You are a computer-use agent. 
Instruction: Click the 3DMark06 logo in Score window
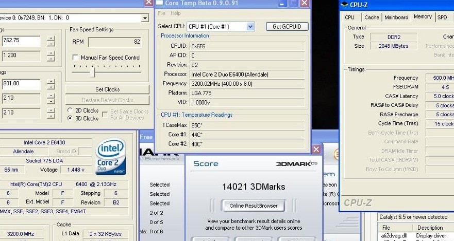point(296,163)
